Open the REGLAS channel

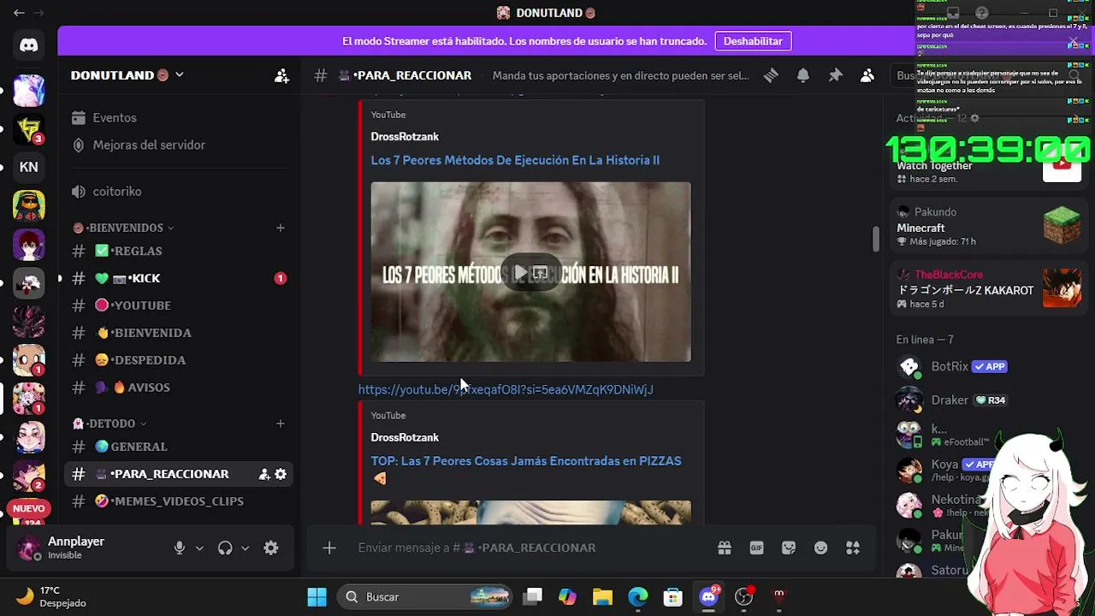[179, 251]
